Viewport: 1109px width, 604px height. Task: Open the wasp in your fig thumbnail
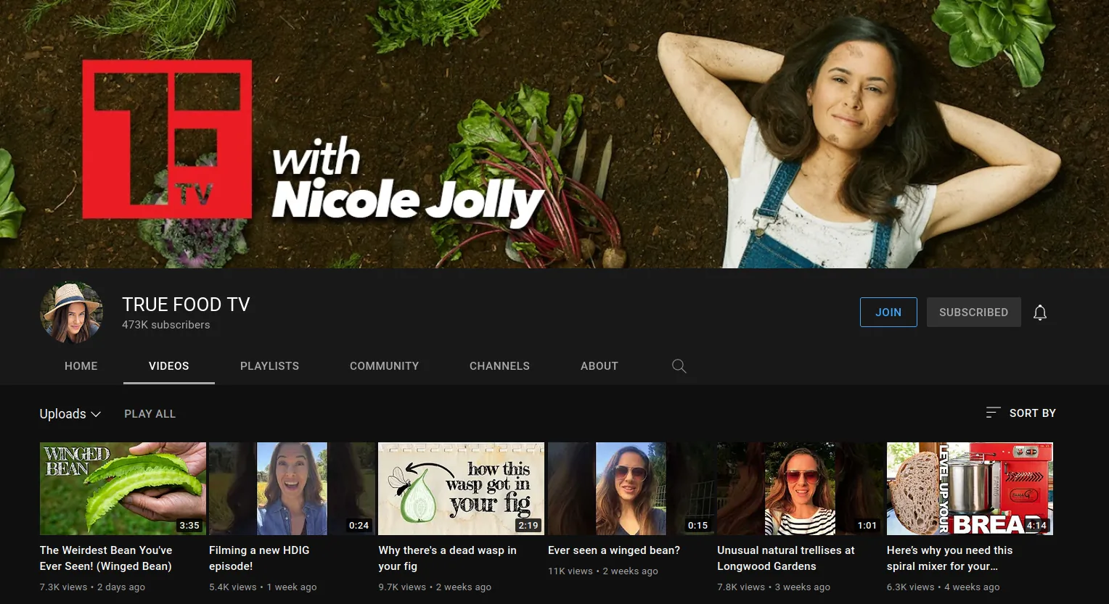pyautogui.click(x=461, y=488)
